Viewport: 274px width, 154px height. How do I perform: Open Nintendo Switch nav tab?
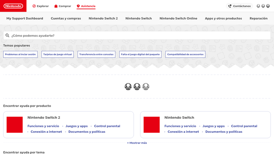(138, 18)
